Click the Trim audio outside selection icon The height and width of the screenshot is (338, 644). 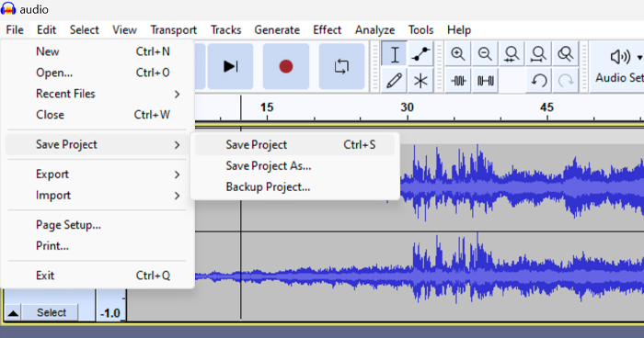[457, 81]
